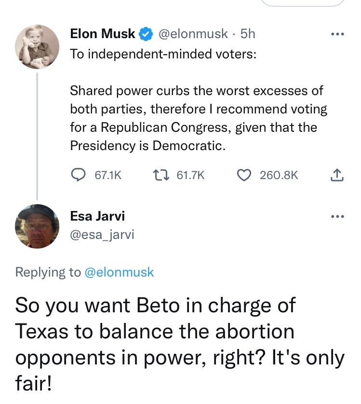
Task: Click the blue verified badge beside Elon Musk
Action: (x=145, y=34)
